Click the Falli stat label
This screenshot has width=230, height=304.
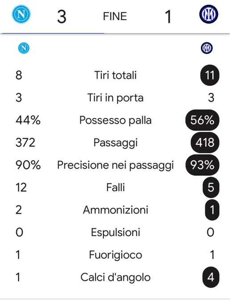pyautogui.click(x=115, y=187)
